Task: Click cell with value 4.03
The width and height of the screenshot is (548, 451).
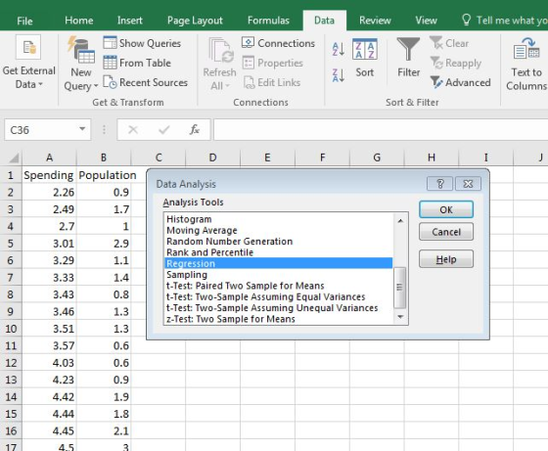Action: [x=49, y=363]
